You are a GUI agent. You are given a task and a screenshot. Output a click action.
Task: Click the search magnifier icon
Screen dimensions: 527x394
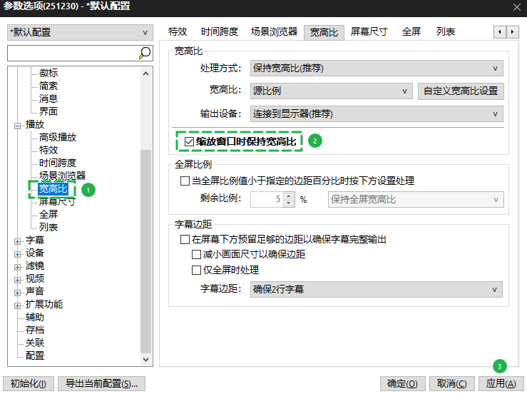[x=144, y=53]
